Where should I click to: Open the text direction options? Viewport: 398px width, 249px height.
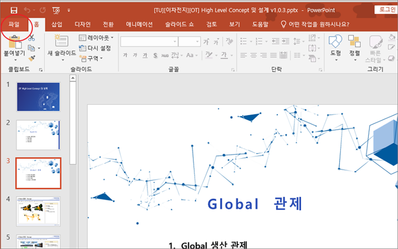[x=314, y=38]
